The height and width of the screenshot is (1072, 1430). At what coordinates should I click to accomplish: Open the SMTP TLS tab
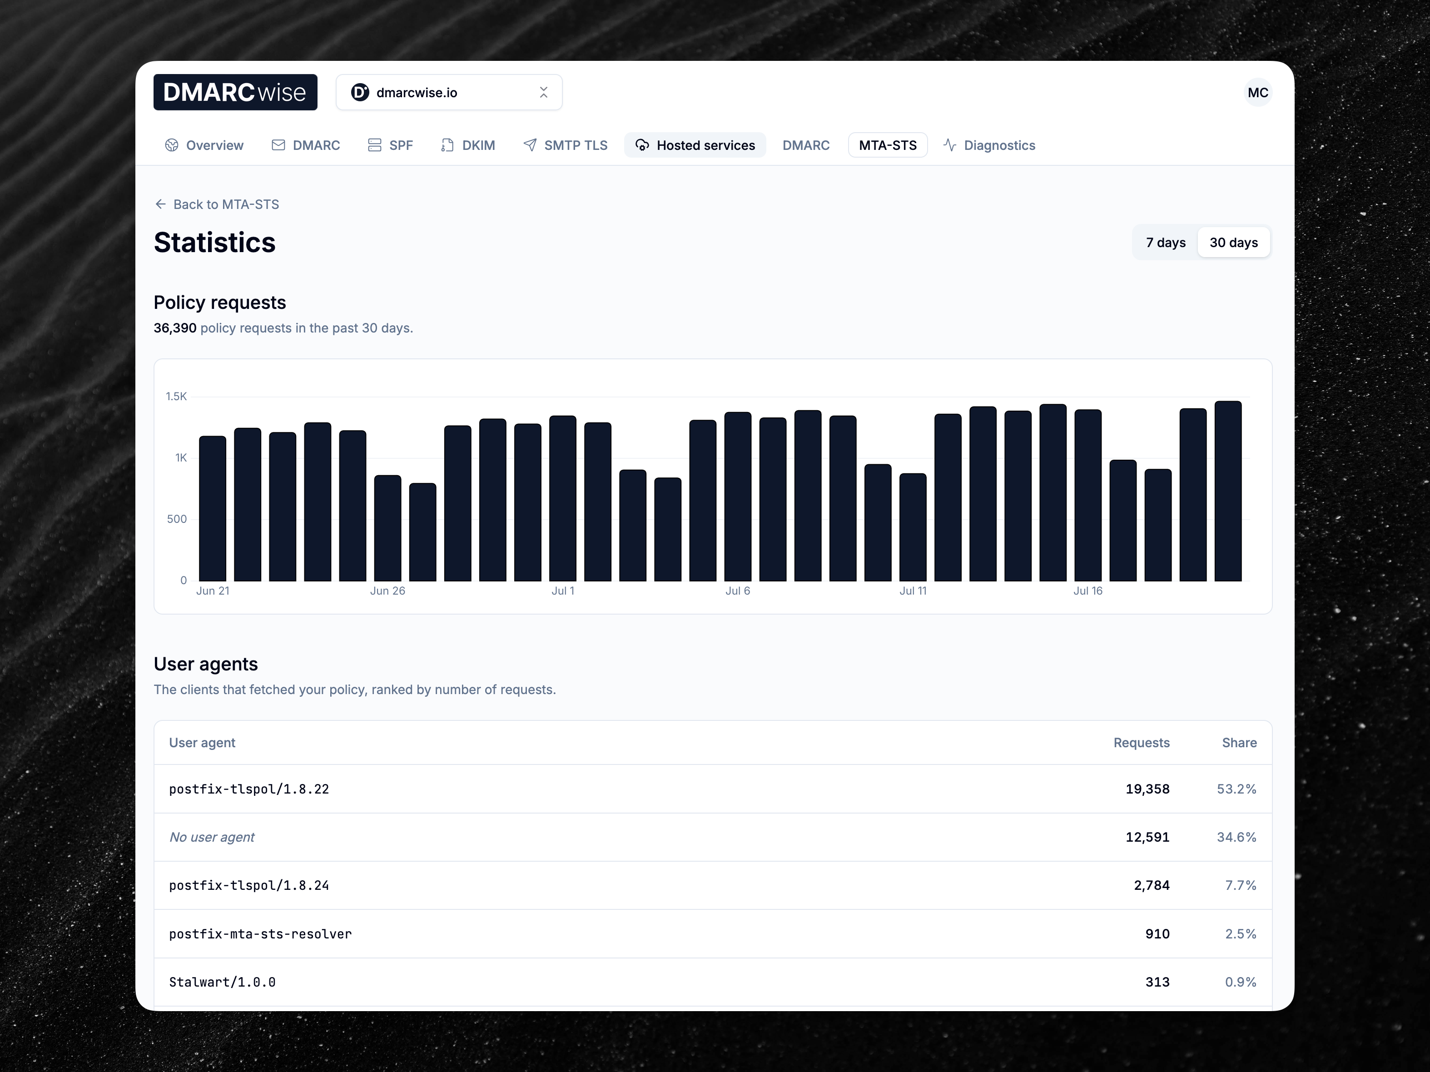click(x=565, y=145)
